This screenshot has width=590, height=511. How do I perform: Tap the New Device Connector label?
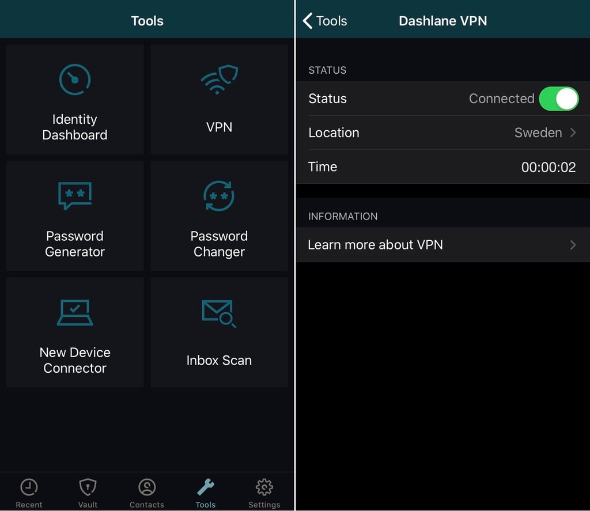(75, 360)
